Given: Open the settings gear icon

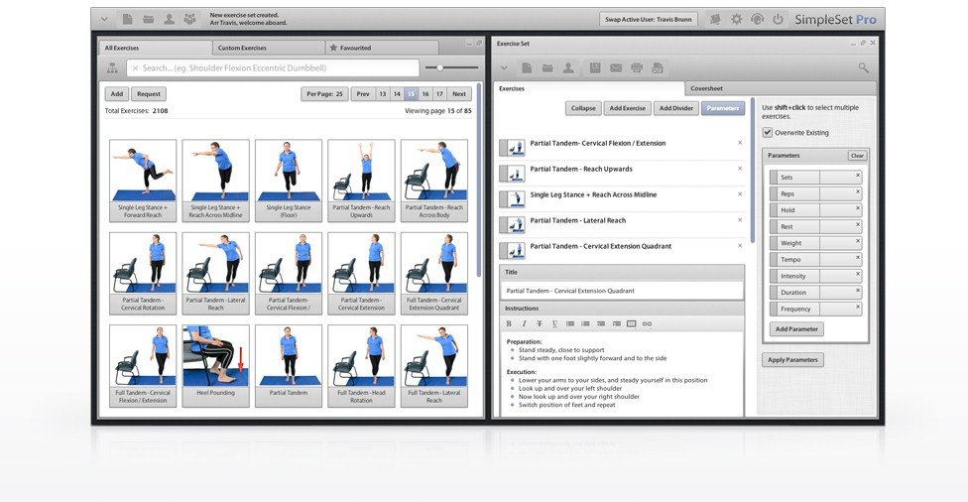Looking at the screenshot, I should pyautogui.click(x=737, y=19).
